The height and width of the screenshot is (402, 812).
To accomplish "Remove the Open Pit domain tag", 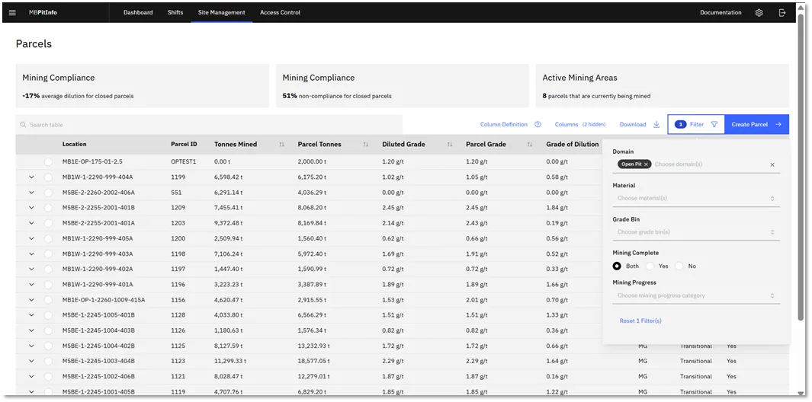I will [x=646, y=164].
